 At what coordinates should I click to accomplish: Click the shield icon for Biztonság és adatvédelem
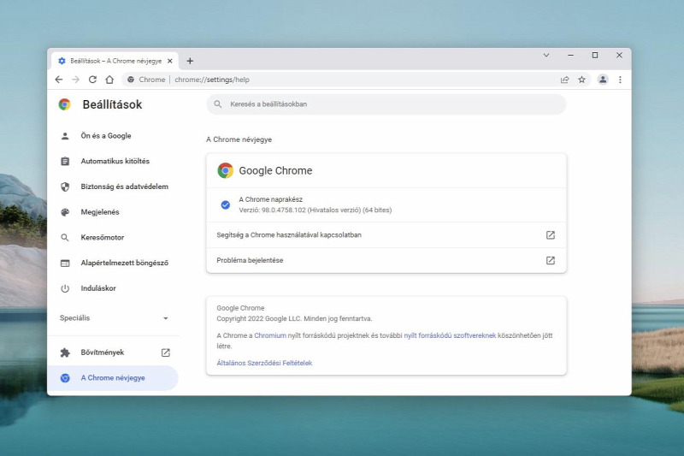click(x=65, y=187)
